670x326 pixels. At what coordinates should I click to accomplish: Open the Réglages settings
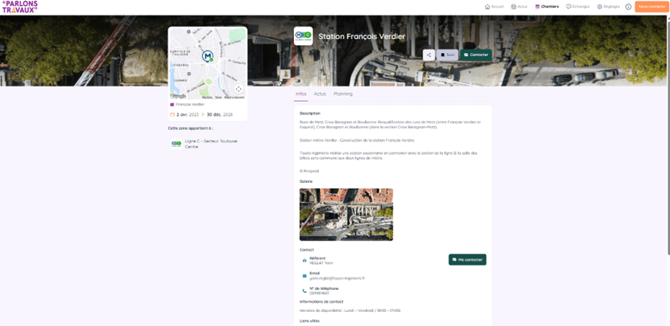(x=609, y=7)
